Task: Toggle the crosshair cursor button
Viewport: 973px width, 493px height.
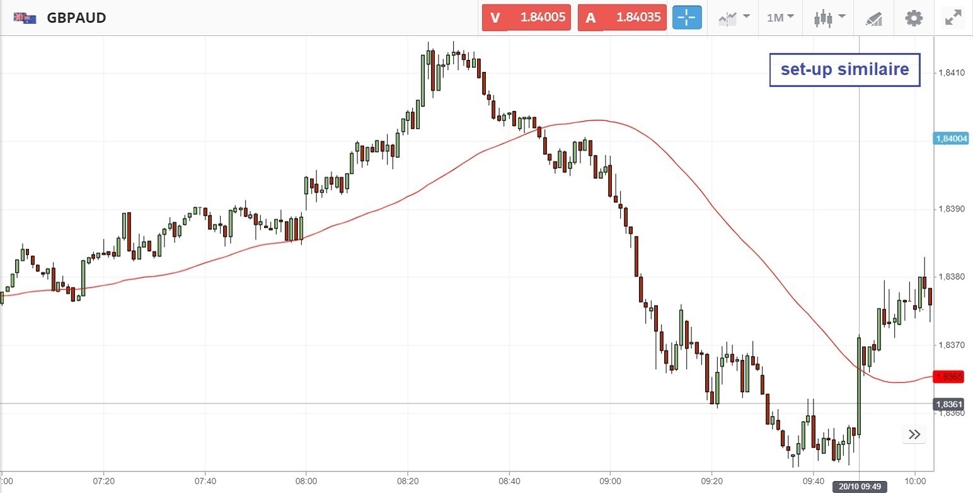Action: pyautogui.click(x=687, y=18)
